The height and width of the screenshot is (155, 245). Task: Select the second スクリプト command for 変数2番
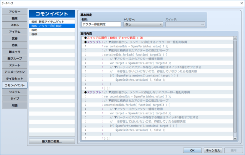(157, 92)
